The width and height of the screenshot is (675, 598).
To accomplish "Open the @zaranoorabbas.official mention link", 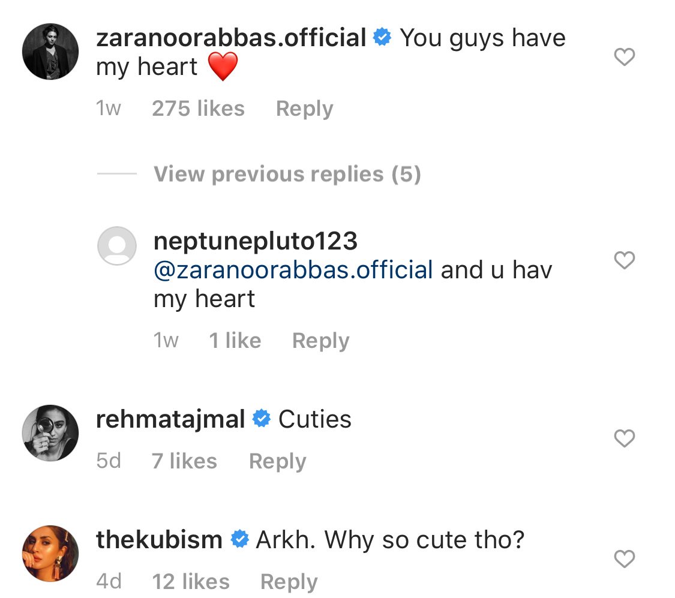I will coord(293,270).
